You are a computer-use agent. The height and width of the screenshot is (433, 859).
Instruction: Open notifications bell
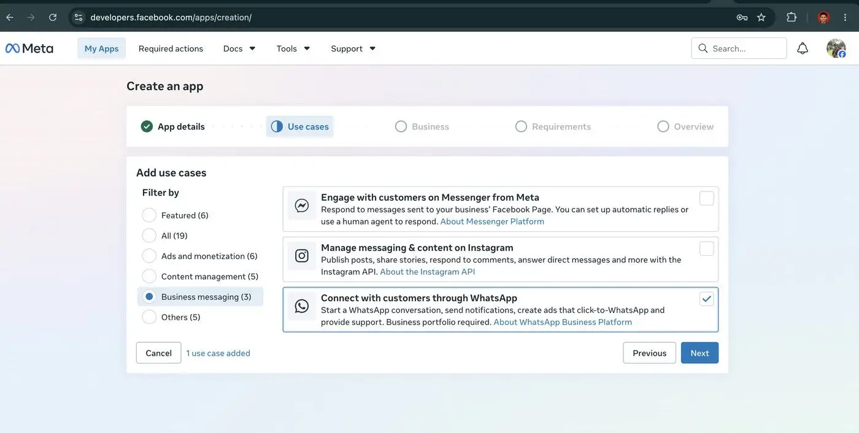coord(803,48)
